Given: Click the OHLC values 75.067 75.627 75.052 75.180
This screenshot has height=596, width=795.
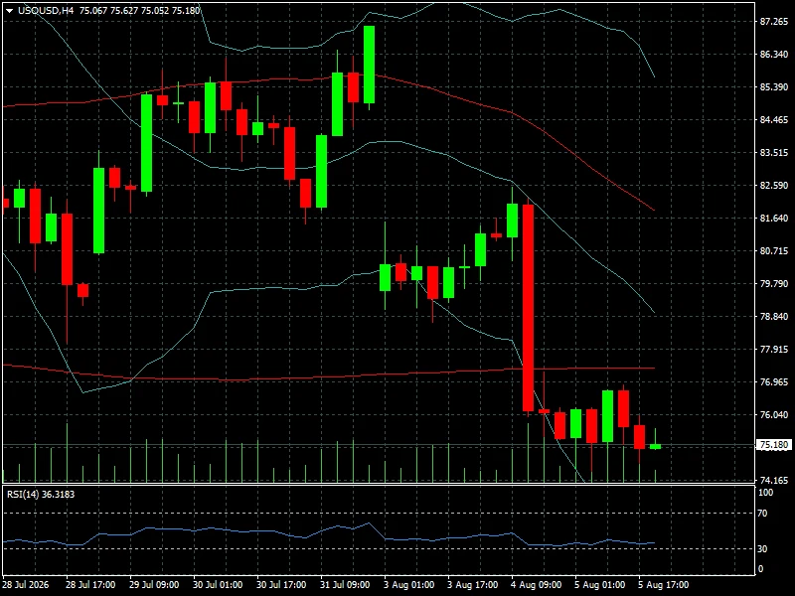Looking at the screenshot, I should pyautogui.click(x=140, y=10).
